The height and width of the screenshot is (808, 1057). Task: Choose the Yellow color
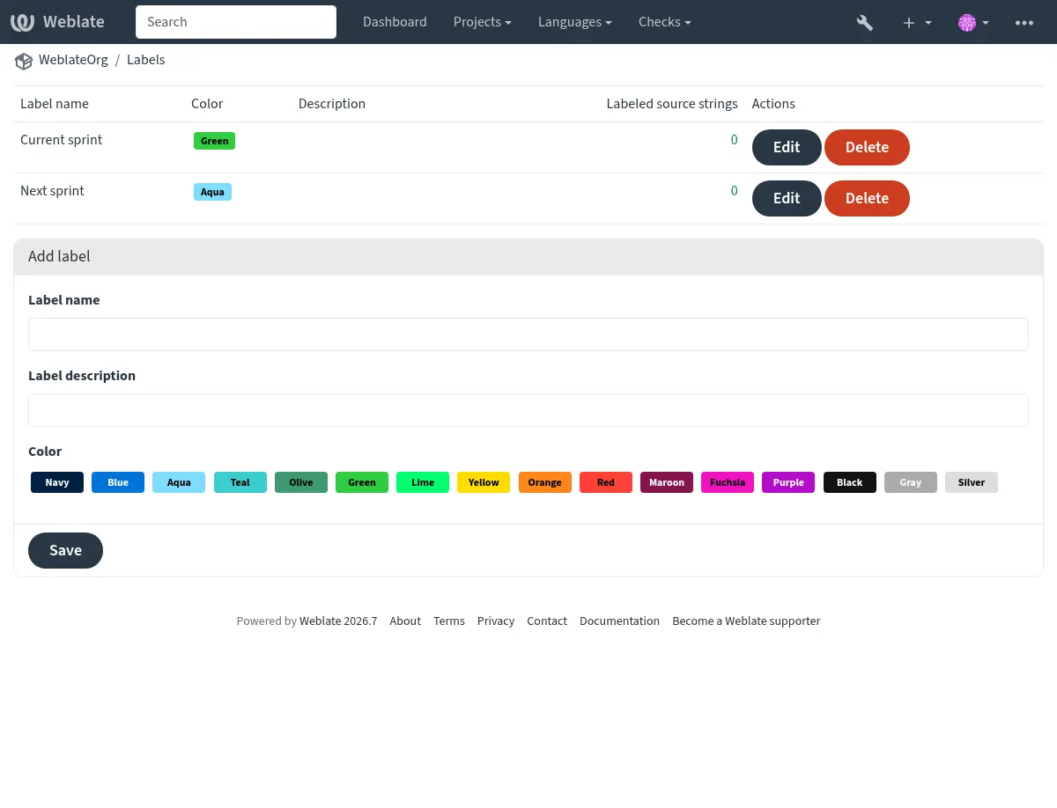pyautogui.click(x=484, y=482)
